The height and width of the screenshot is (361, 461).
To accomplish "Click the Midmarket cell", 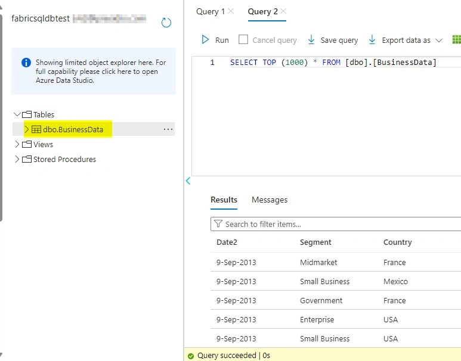I will (x=318, y=262).
